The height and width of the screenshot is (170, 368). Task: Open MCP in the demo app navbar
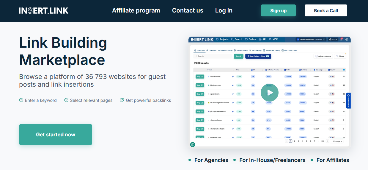(x=273, y=39)
